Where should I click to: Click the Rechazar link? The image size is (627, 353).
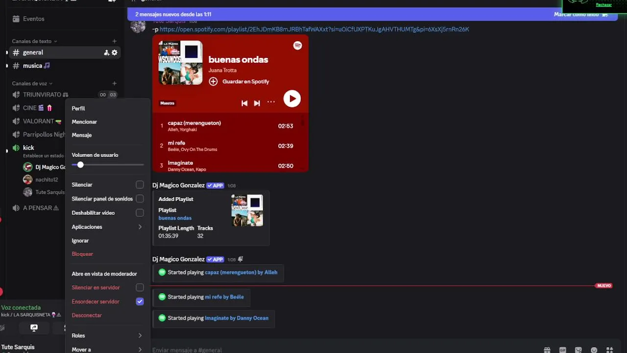tap(603, 5)
